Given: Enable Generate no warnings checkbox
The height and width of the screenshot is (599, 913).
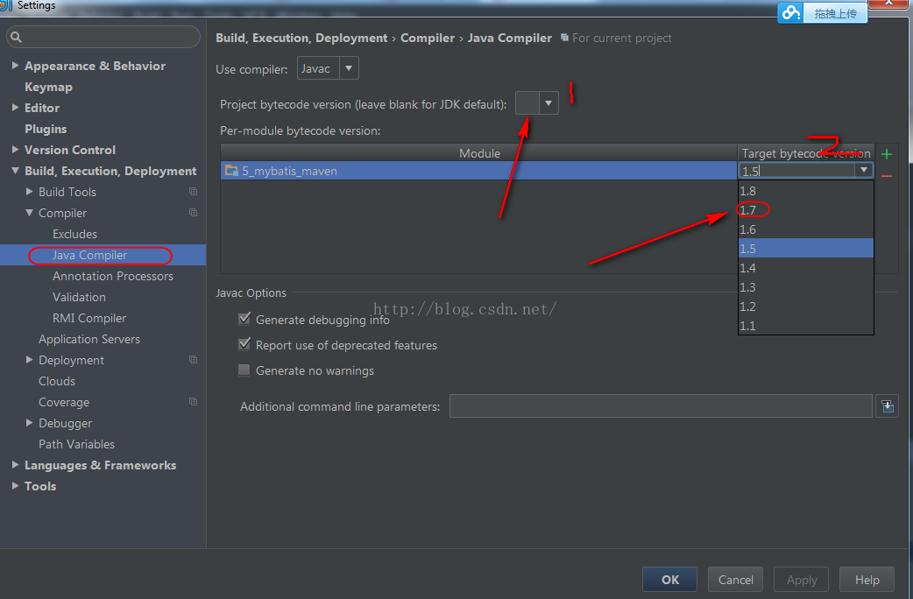Looking at the screenshot, I should click(244, 370).
